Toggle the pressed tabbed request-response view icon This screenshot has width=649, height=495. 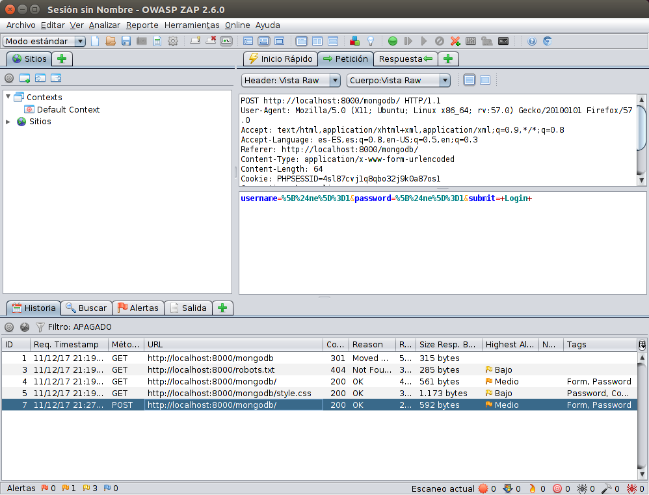click(x=302, y=41)
